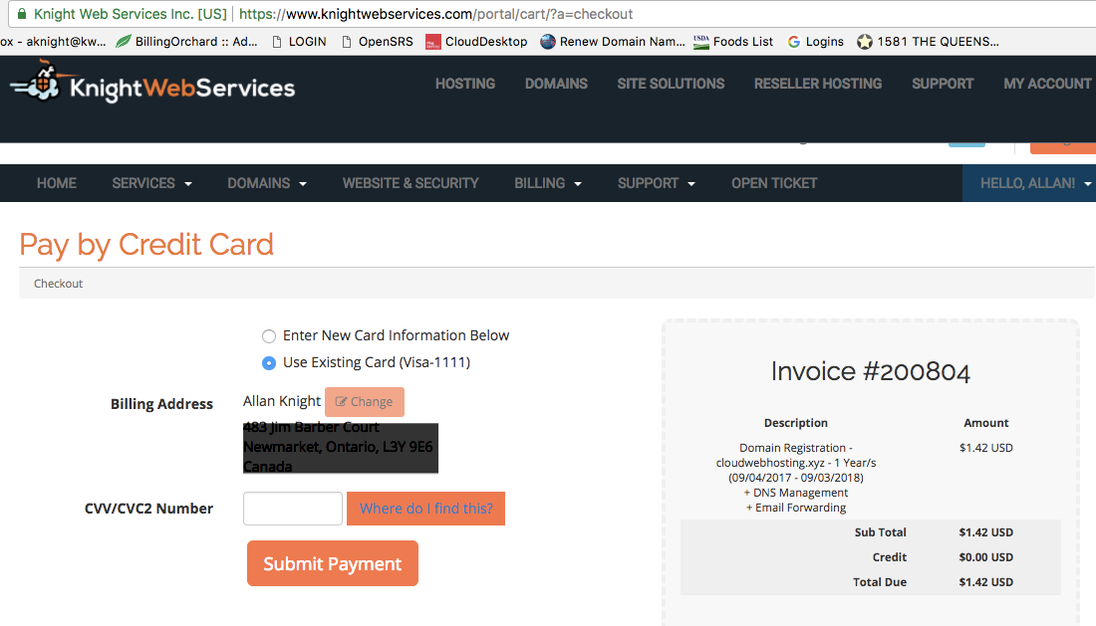Click the browser address bar URL

click(x=435, y=14)
